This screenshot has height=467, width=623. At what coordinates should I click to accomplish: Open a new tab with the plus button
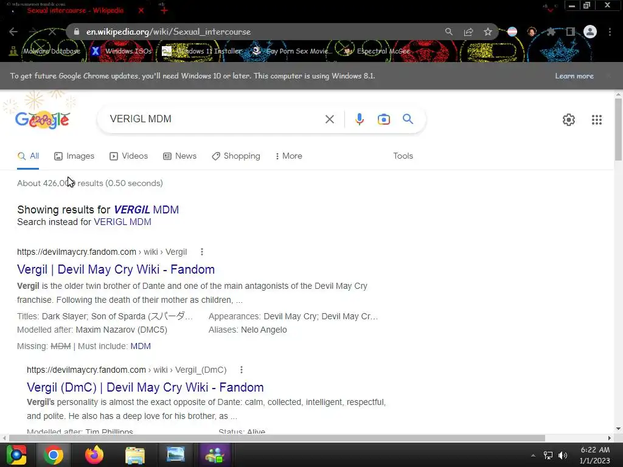pyautogui.click(x=164, y=10)
